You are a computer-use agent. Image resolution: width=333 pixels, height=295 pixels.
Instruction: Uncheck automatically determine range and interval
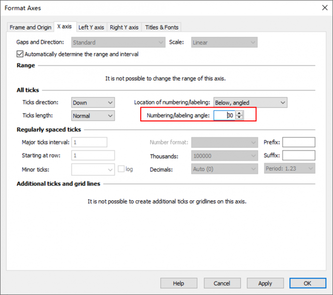[20, 54]
